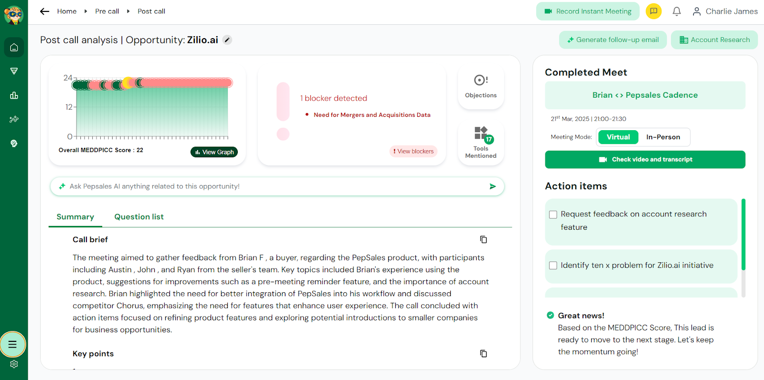Open the funnel pipeline sidebar icon

click(x=14, y=71)
